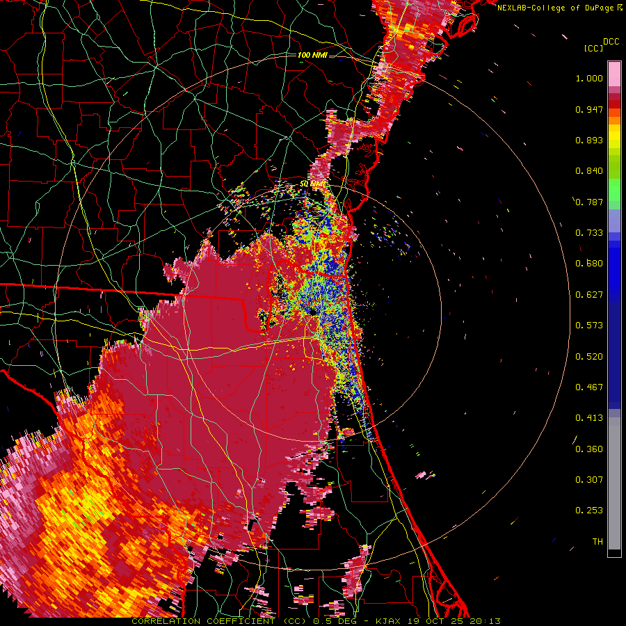Click the 0.413 legend value
The width and height of the screenshot is (626, 626).
(589, 418)
